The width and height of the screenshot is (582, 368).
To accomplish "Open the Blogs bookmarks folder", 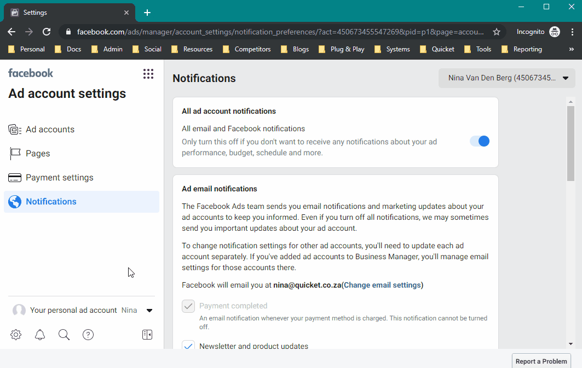I will pyautogui.click(x=295, y=49).
